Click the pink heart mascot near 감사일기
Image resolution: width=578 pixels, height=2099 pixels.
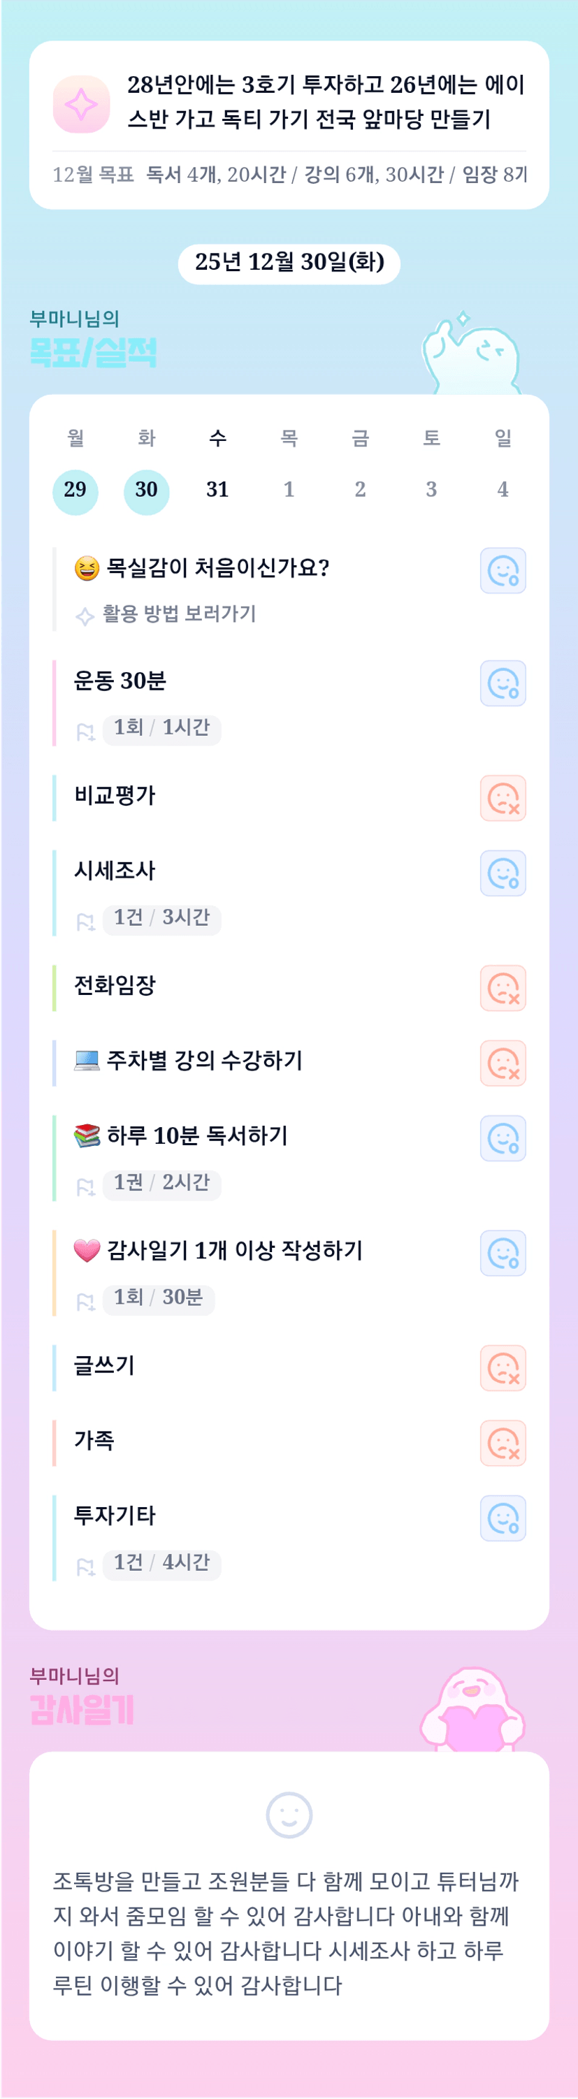point(472,1708)
